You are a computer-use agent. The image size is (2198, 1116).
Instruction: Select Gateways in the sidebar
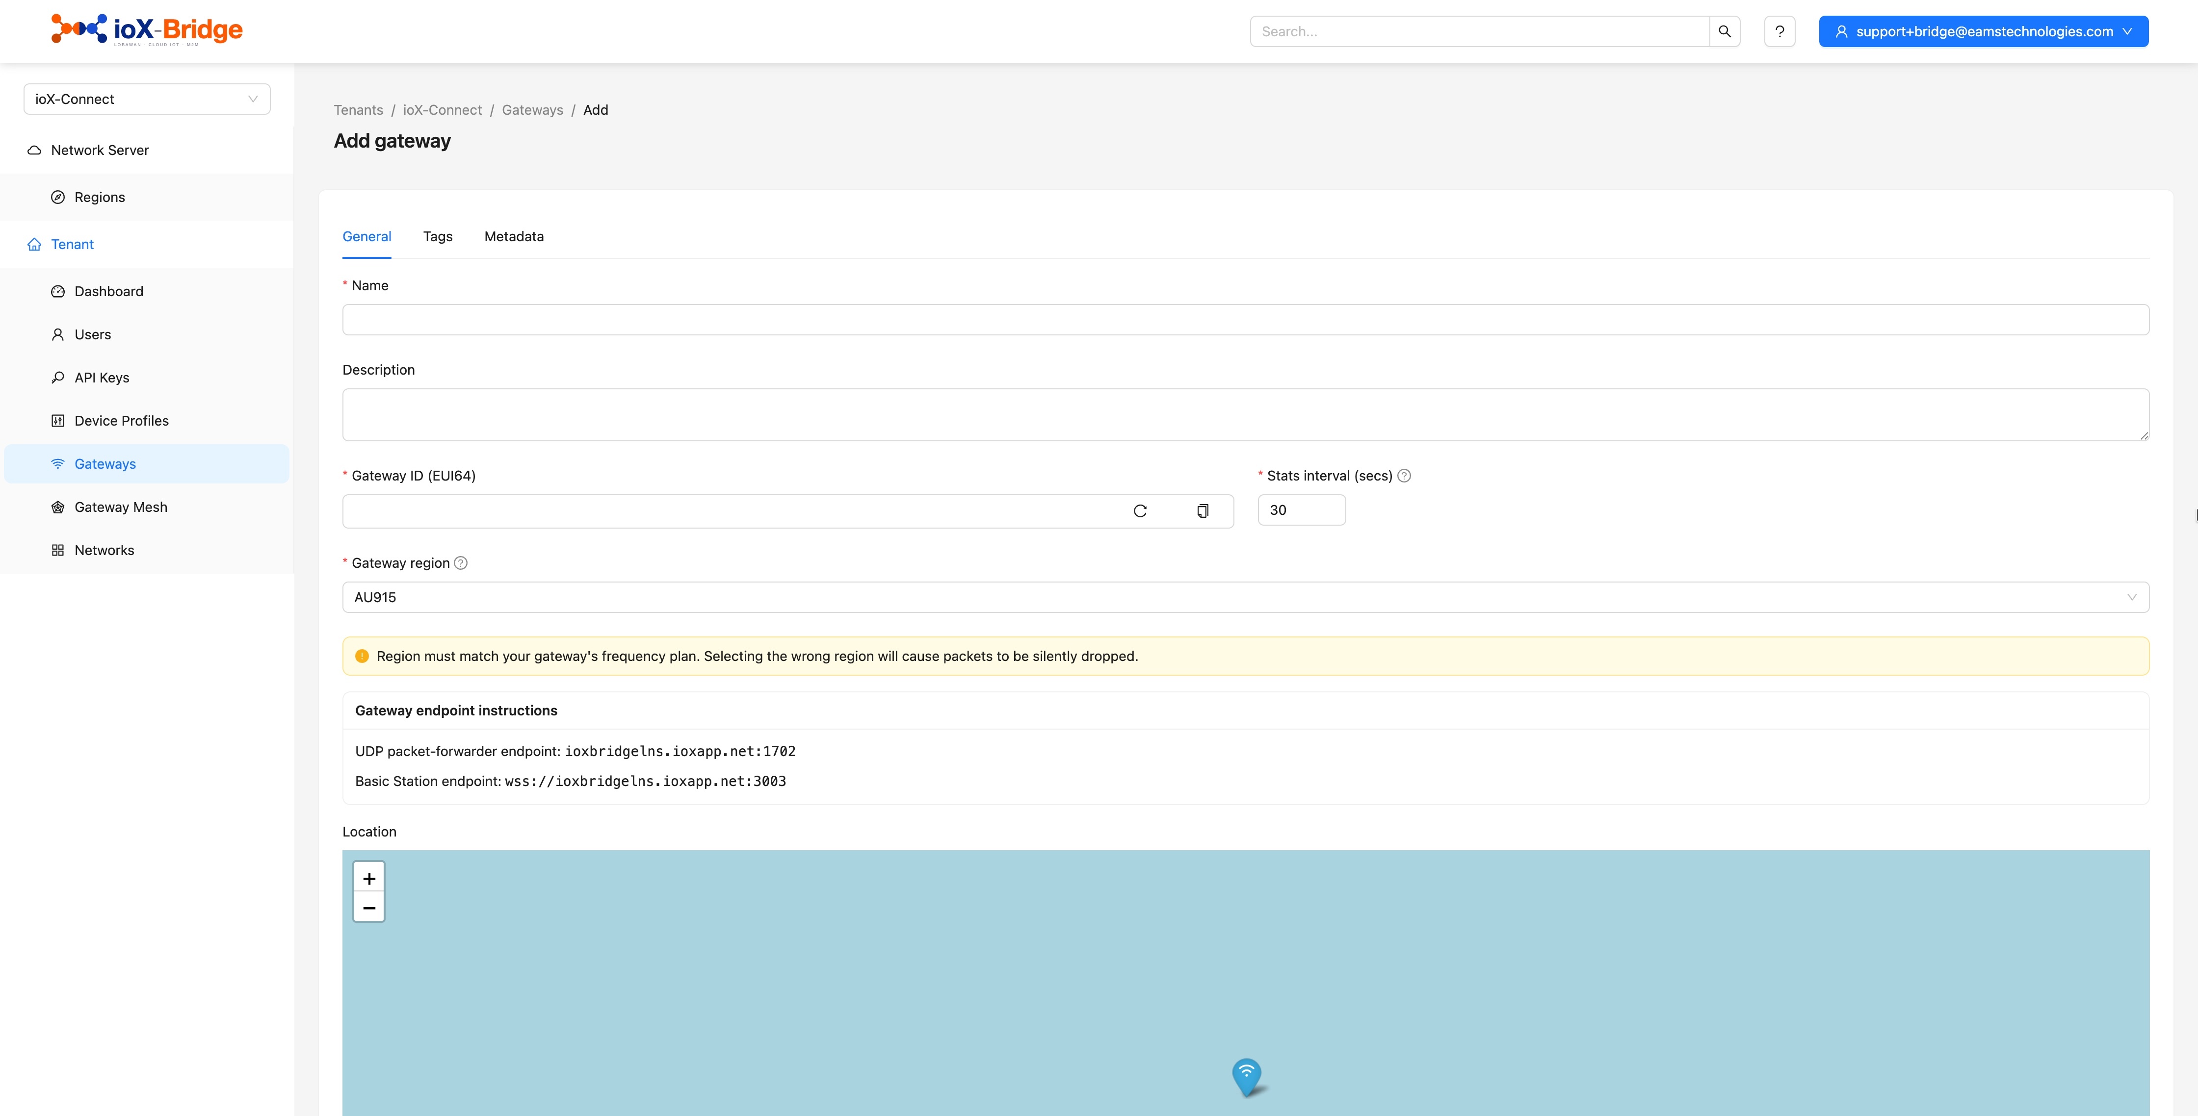(147, 464)
